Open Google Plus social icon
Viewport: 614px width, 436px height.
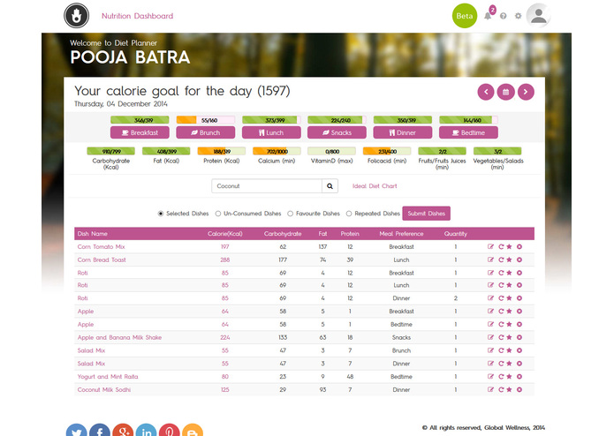coord(123,430)
